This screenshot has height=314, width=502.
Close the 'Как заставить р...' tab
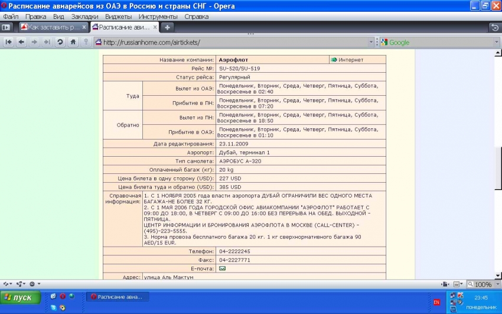click(84, 27)
